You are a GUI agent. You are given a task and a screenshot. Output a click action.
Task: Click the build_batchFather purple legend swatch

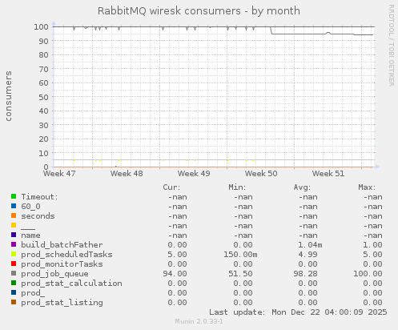pyautogui.click(x=14, y=244)
